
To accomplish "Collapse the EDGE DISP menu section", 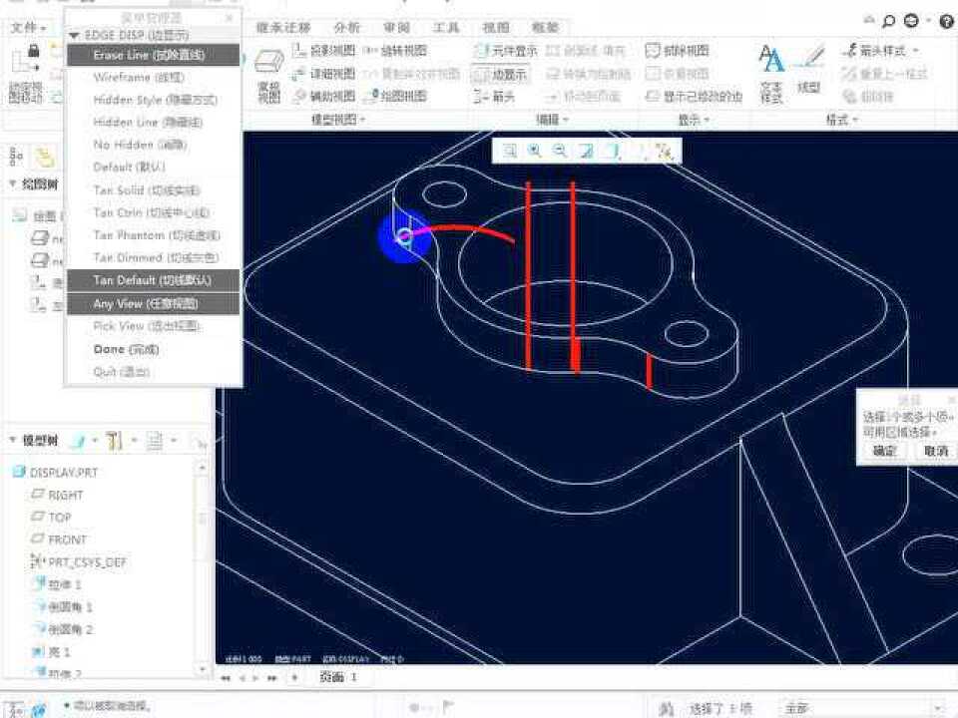I will click(74, 35).
